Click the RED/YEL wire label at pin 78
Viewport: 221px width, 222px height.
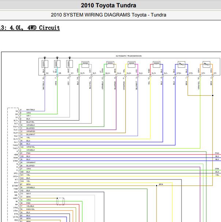coord(30,209)
